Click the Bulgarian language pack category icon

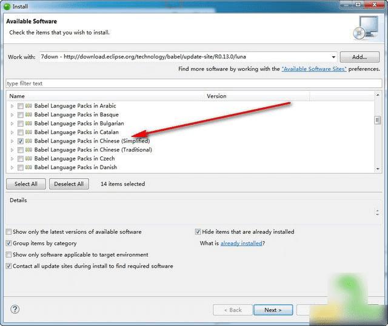click(28, 124)
